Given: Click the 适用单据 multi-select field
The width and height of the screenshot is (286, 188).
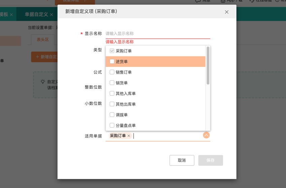Looking at the screenshot, I should pos(158,136).
